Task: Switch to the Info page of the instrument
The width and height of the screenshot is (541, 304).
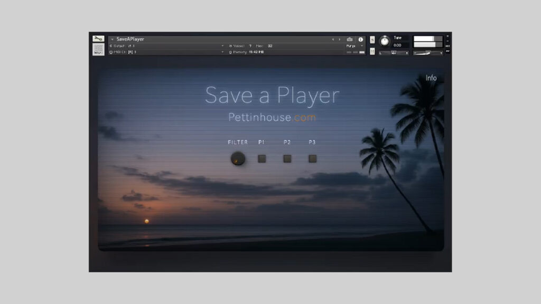Action: (431, 77)
